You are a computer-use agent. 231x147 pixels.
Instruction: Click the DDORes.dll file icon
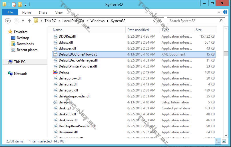[55, 36]
